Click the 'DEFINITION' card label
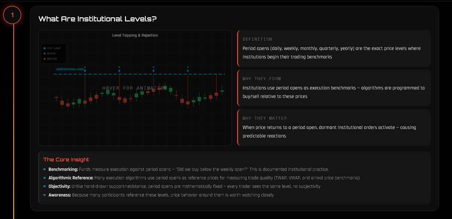 pyautogui.click(x=257, y=39)
